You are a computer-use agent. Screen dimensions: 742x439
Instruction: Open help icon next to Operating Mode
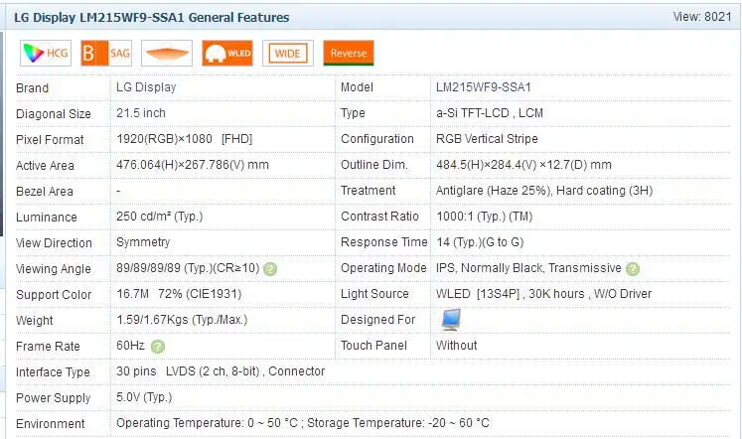coord(633,269)
